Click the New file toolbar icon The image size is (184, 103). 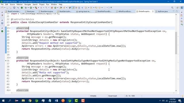click(x=2, y=8)
